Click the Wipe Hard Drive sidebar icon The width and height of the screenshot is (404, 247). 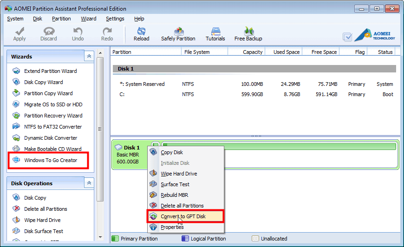[x=16, y=220]
